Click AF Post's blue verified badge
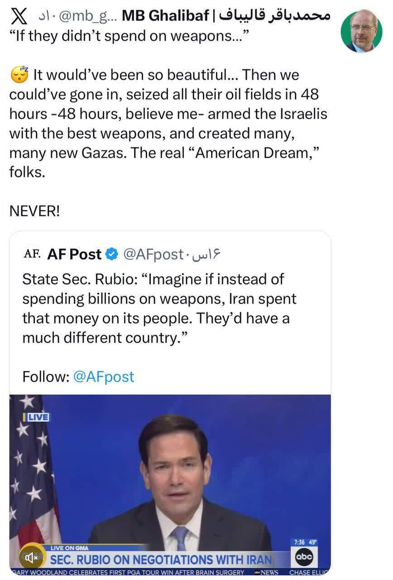 [x=112, y=255]
